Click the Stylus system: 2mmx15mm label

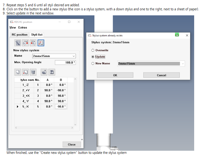click(x=110, y=42)
